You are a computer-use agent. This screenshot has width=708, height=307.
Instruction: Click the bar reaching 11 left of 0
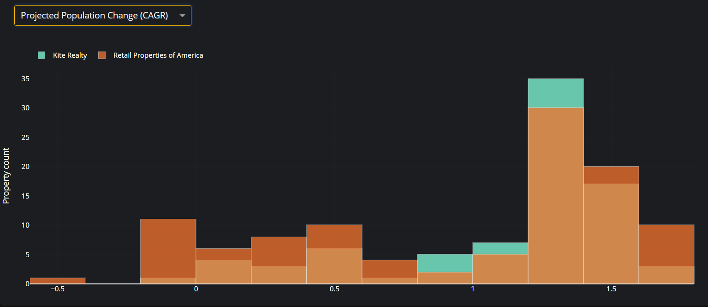pyautogui.click(x=168, y=251)
